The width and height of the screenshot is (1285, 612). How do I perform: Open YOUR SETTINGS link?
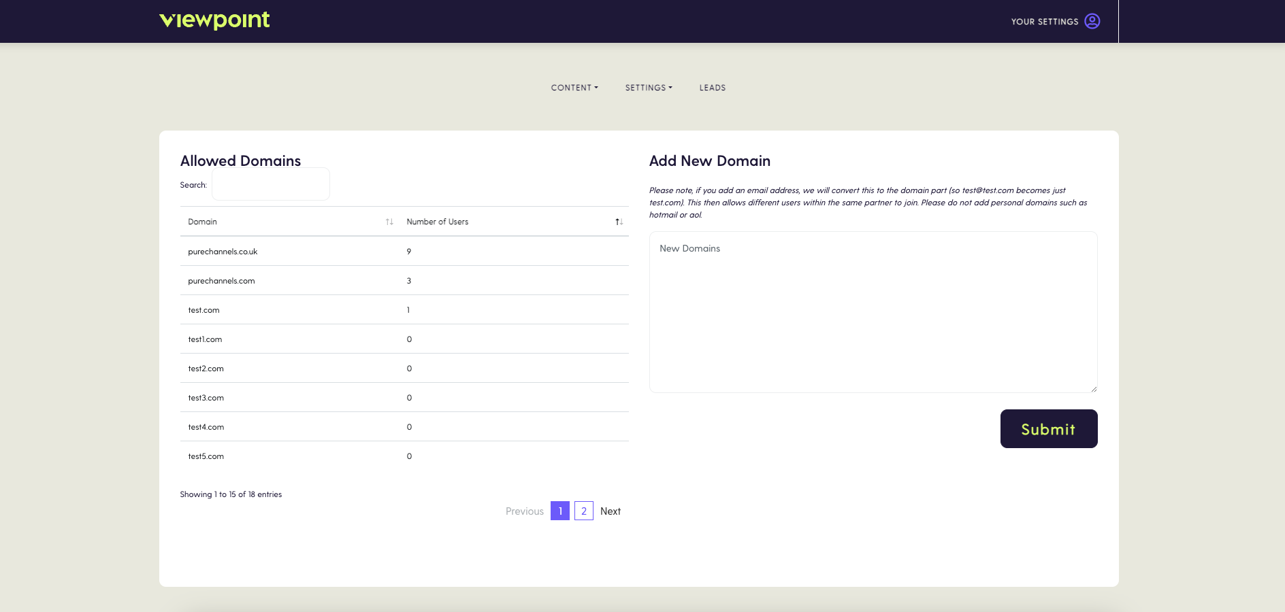click(x=1045, y=22)
